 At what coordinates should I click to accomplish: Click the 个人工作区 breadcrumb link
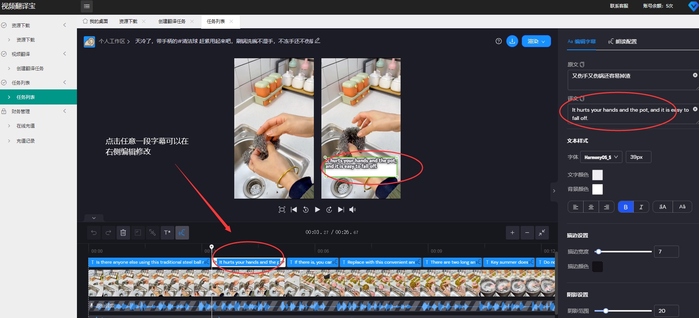point(112,41)
